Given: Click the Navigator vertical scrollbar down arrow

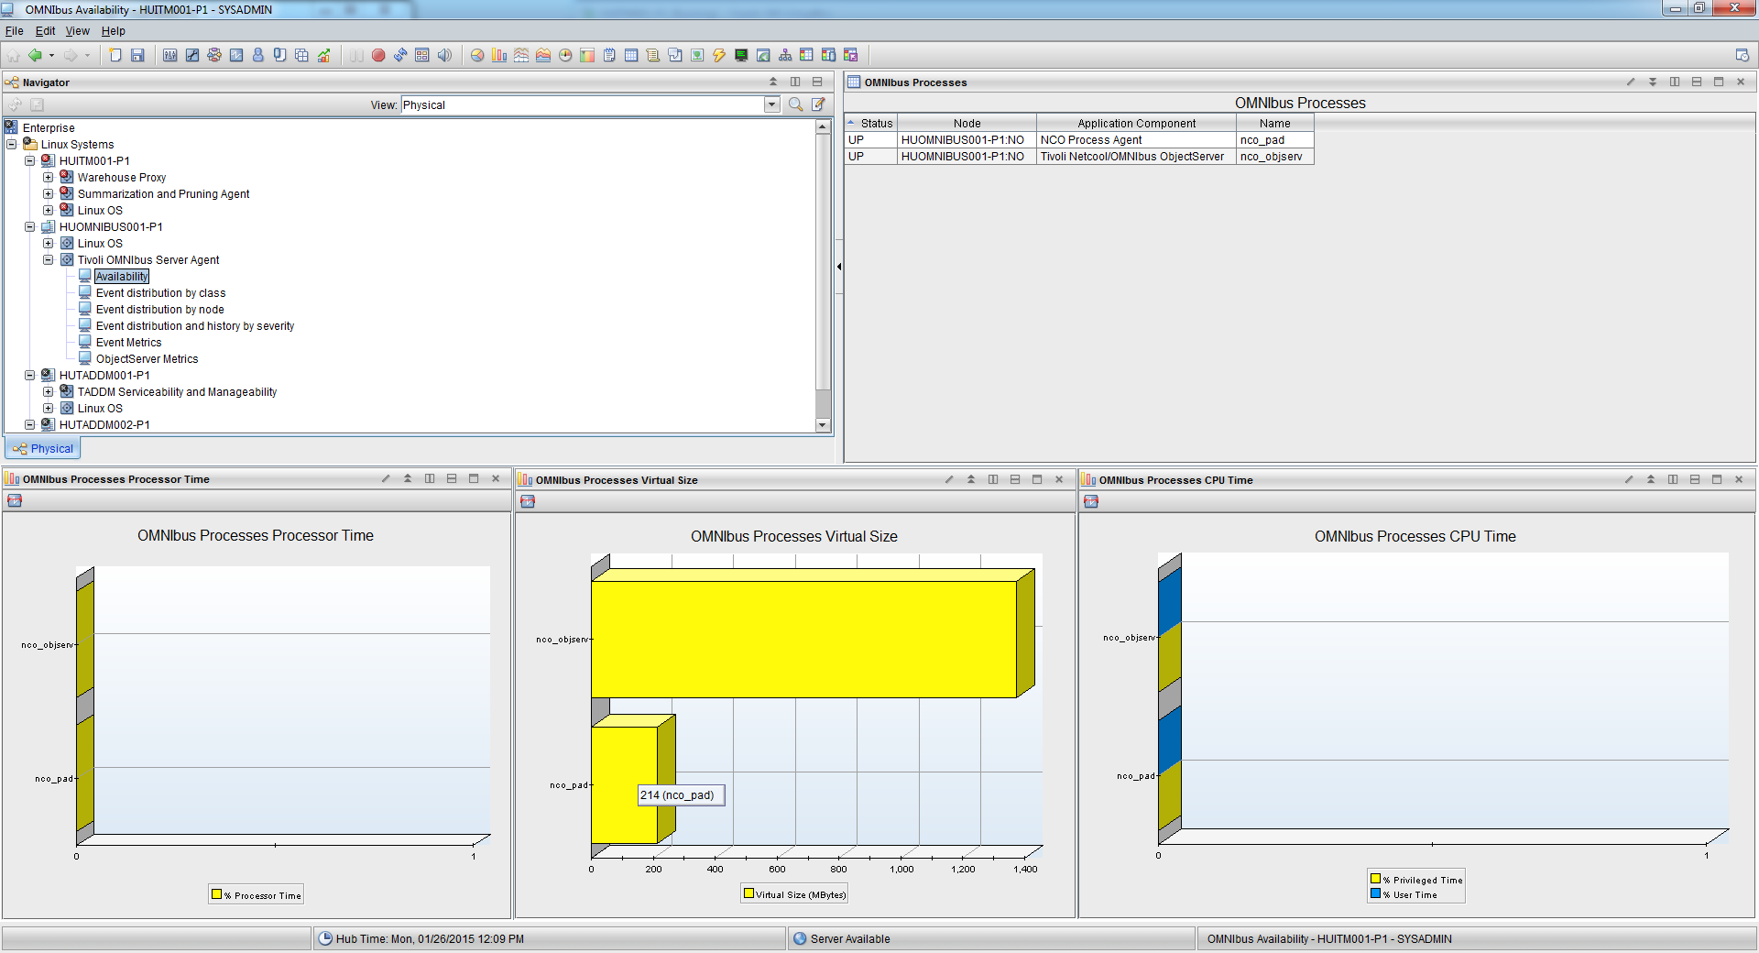Looking at the screenshot, I should pyautogui.click(x=823, y=424).
